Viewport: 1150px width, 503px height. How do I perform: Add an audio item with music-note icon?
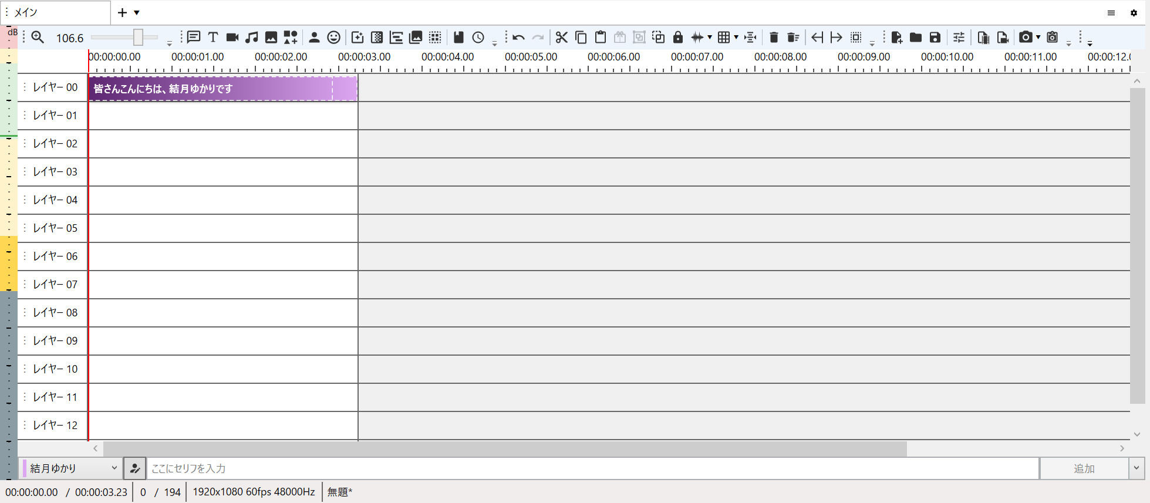pos(252,38)
